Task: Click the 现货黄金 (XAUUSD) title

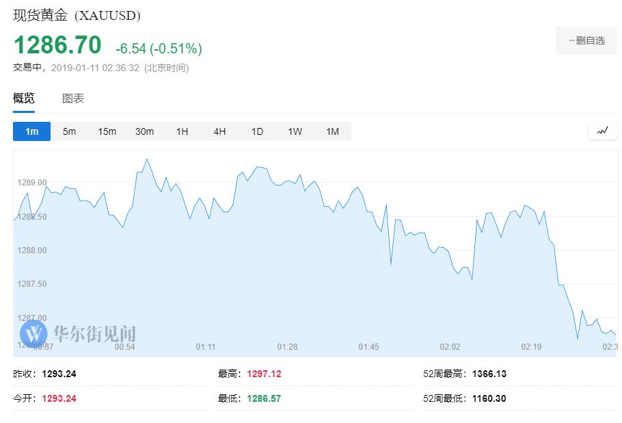Action: [x=77, y=15]
